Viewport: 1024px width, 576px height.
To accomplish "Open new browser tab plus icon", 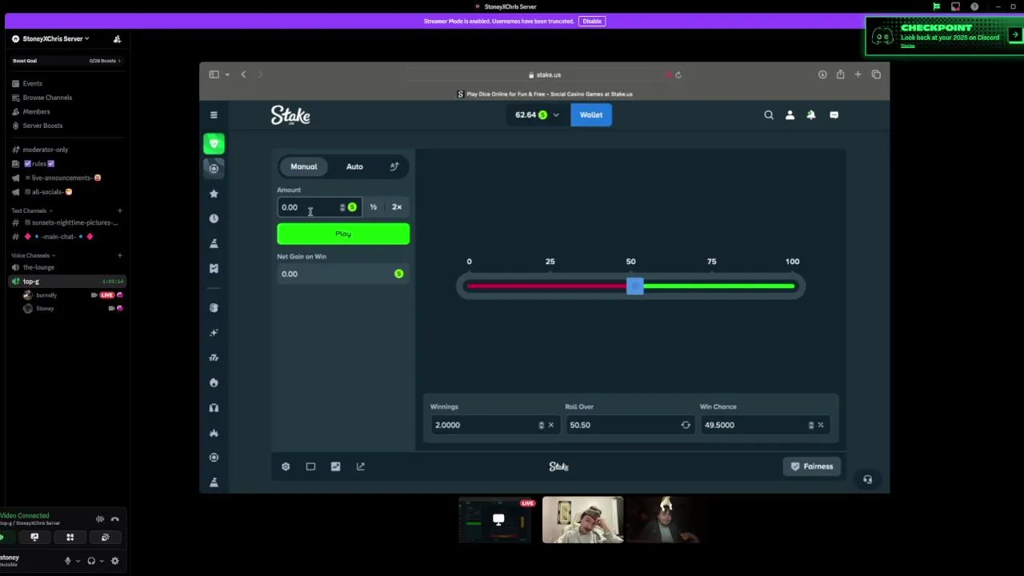I will point(858,74).
